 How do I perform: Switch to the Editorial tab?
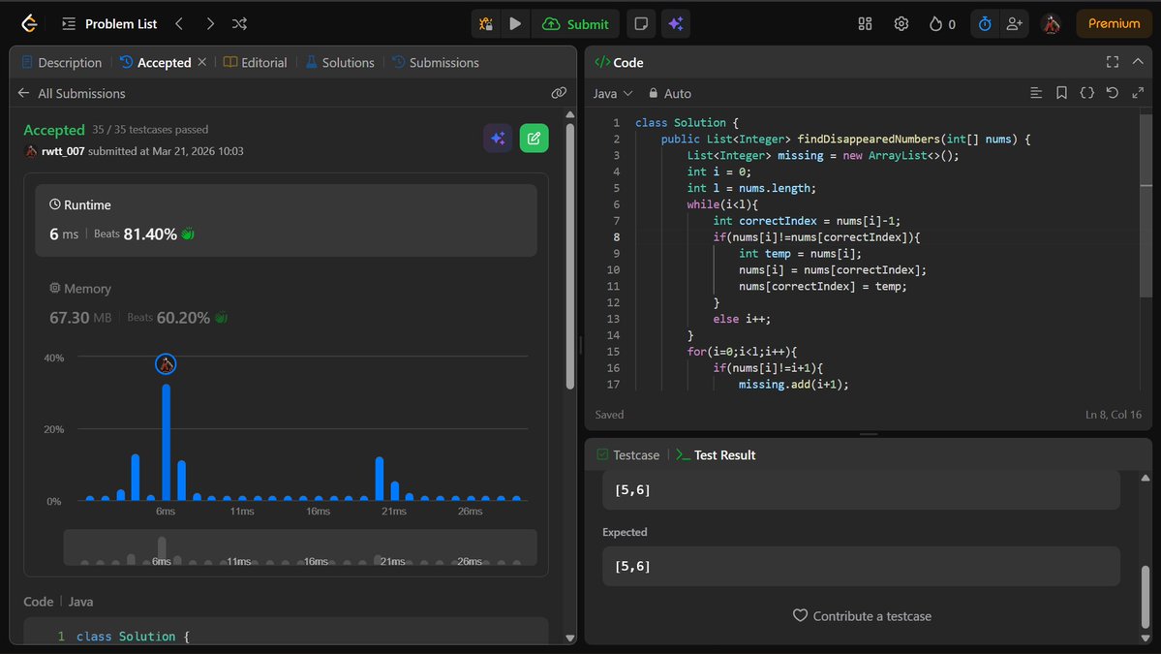[x=255, y=62]
